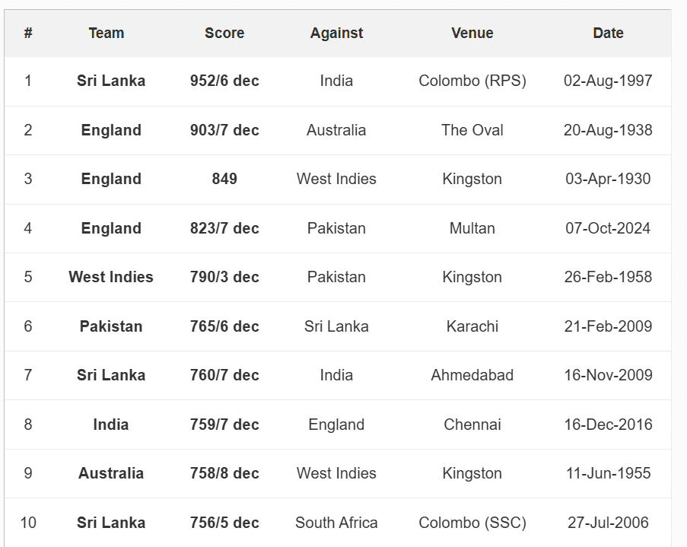
Task: Select South Africa in the Against column
Action: (336, 523)
